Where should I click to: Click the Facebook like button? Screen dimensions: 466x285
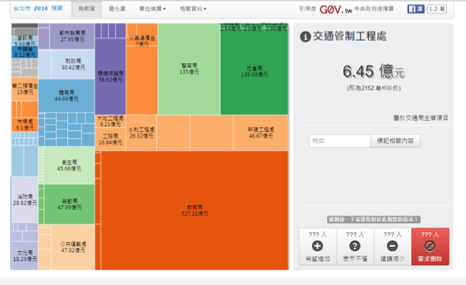(415, 9)
